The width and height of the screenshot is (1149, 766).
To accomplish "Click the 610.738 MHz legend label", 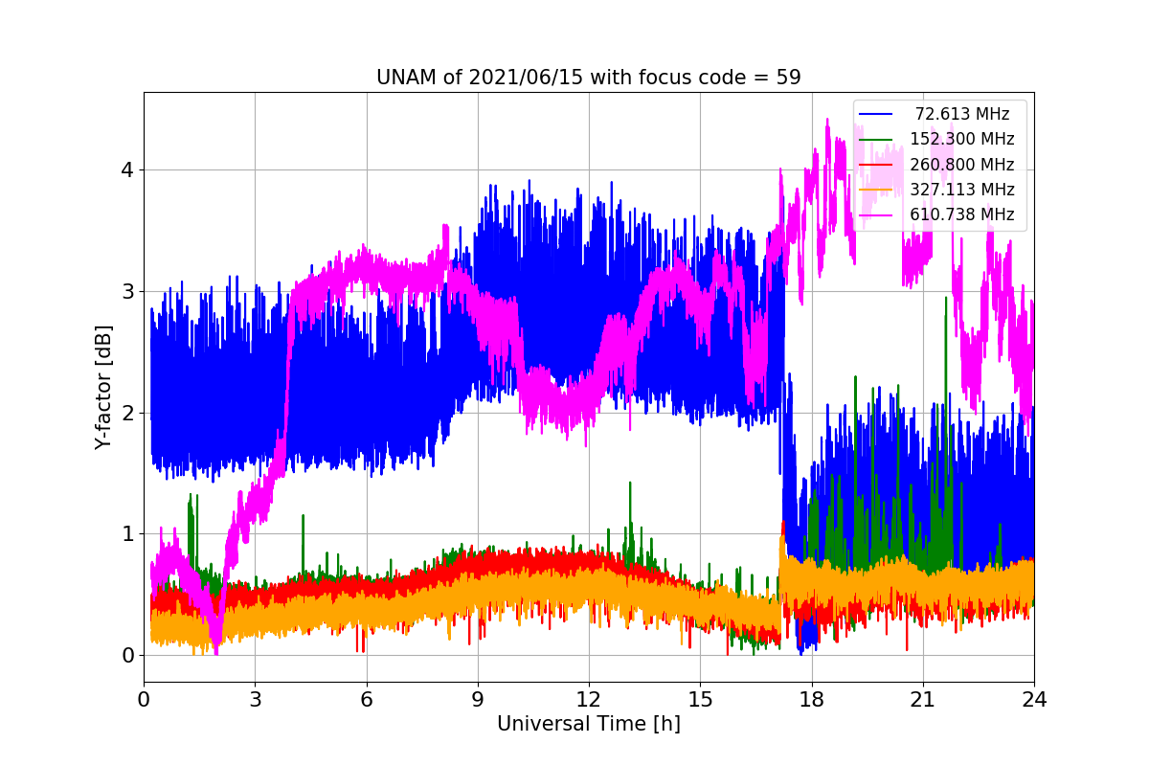I will 962,214.
